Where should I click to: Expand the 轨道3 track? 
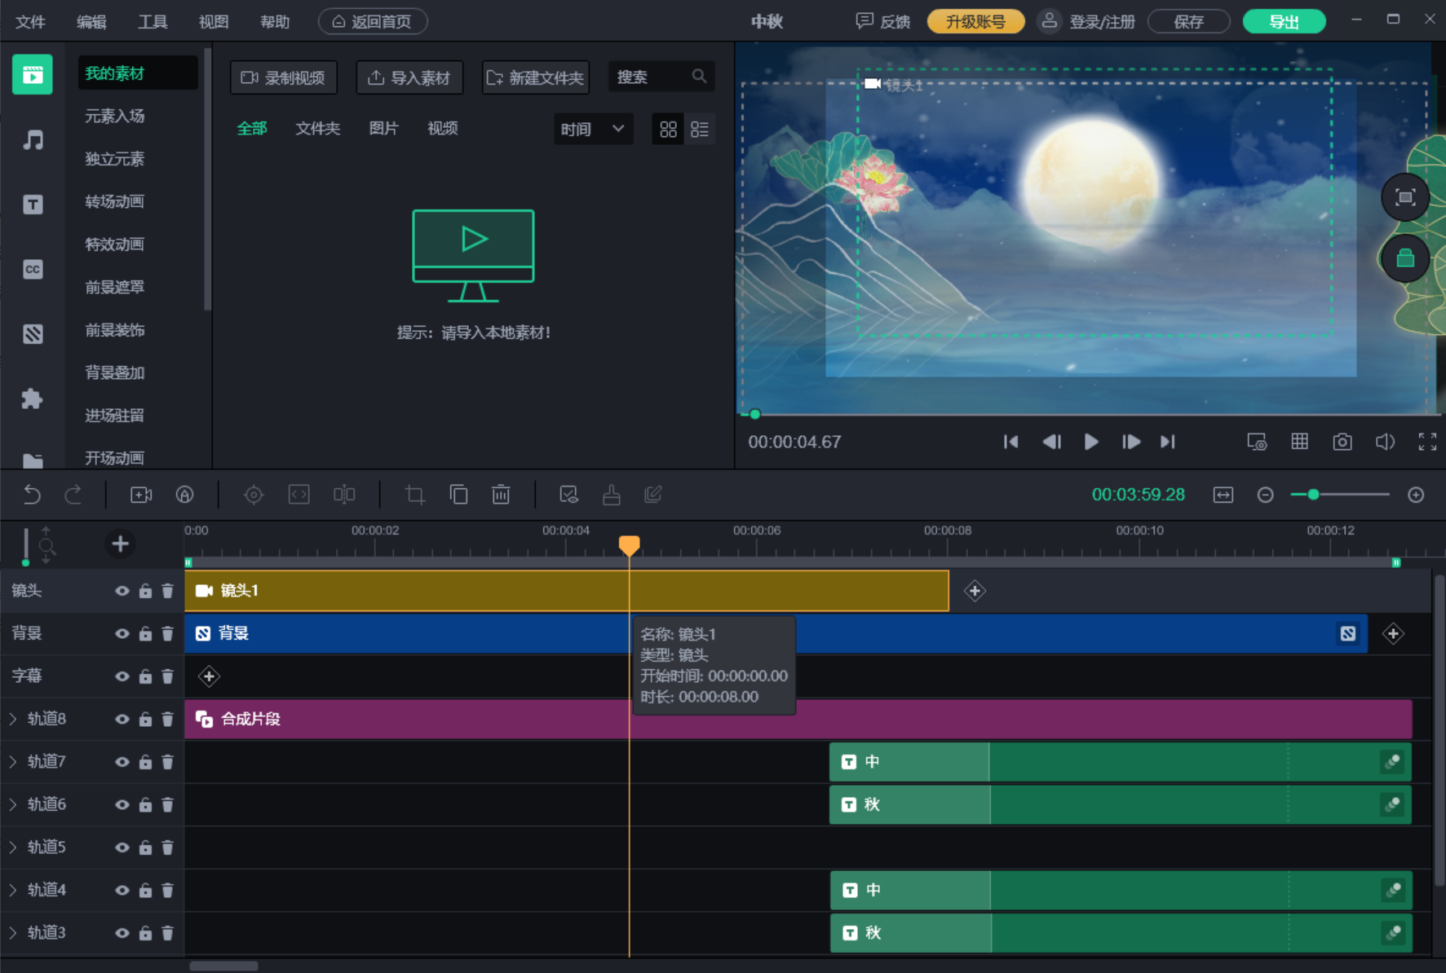[x=13, y=932]
